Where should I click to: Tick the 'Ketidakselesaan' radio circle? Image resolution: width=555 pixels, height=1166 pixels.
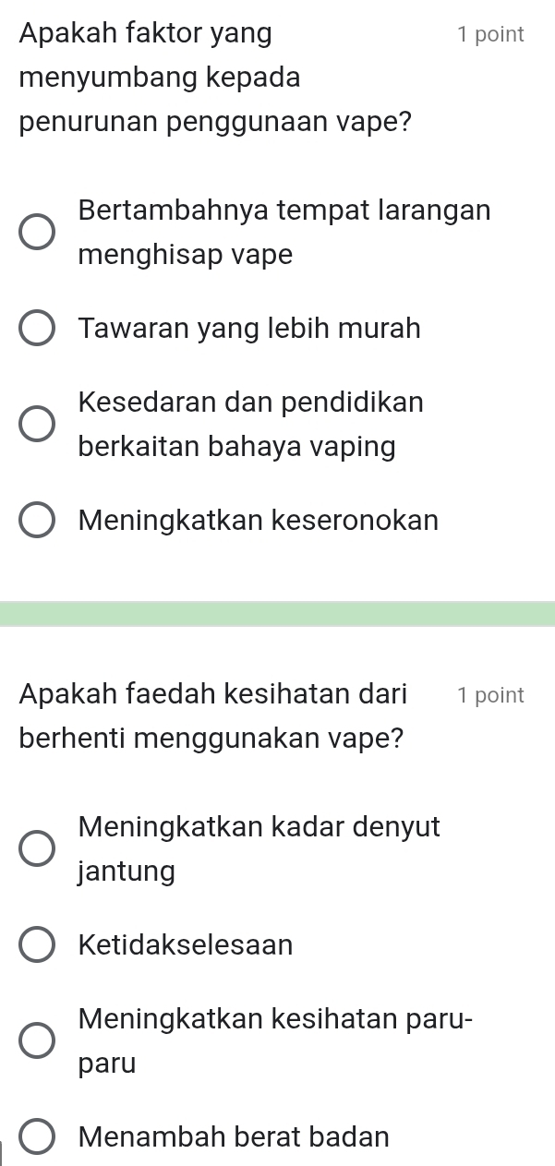click(x=38, y=945)
